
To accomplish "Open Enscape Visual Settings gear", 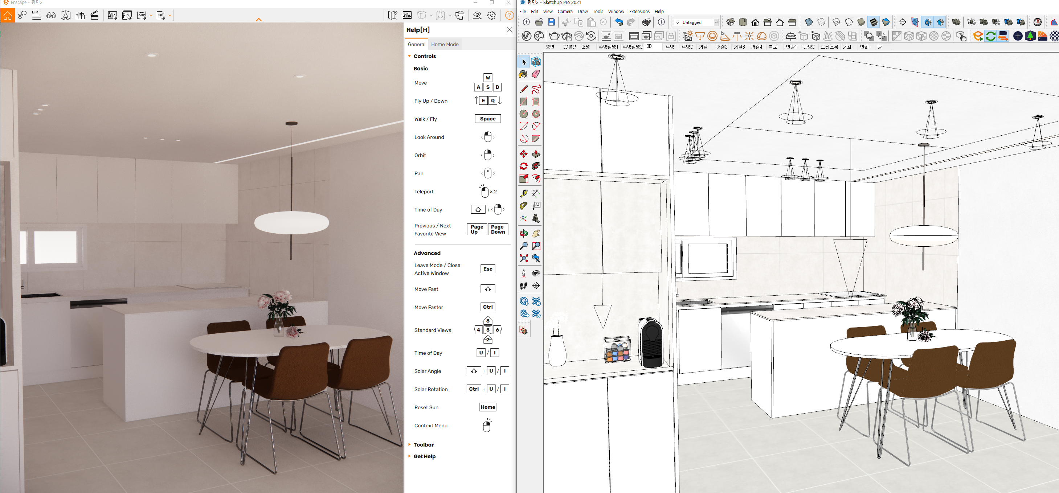I will (492, 16).
